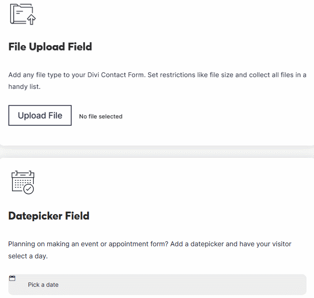Click the 'select a day.' text line
Viewport: 314px width, 298px height.
coord(28,256)
